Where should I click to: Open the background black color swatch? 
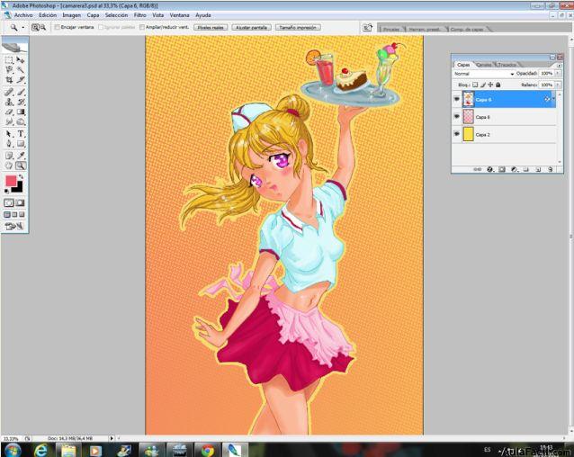point(18,188)
